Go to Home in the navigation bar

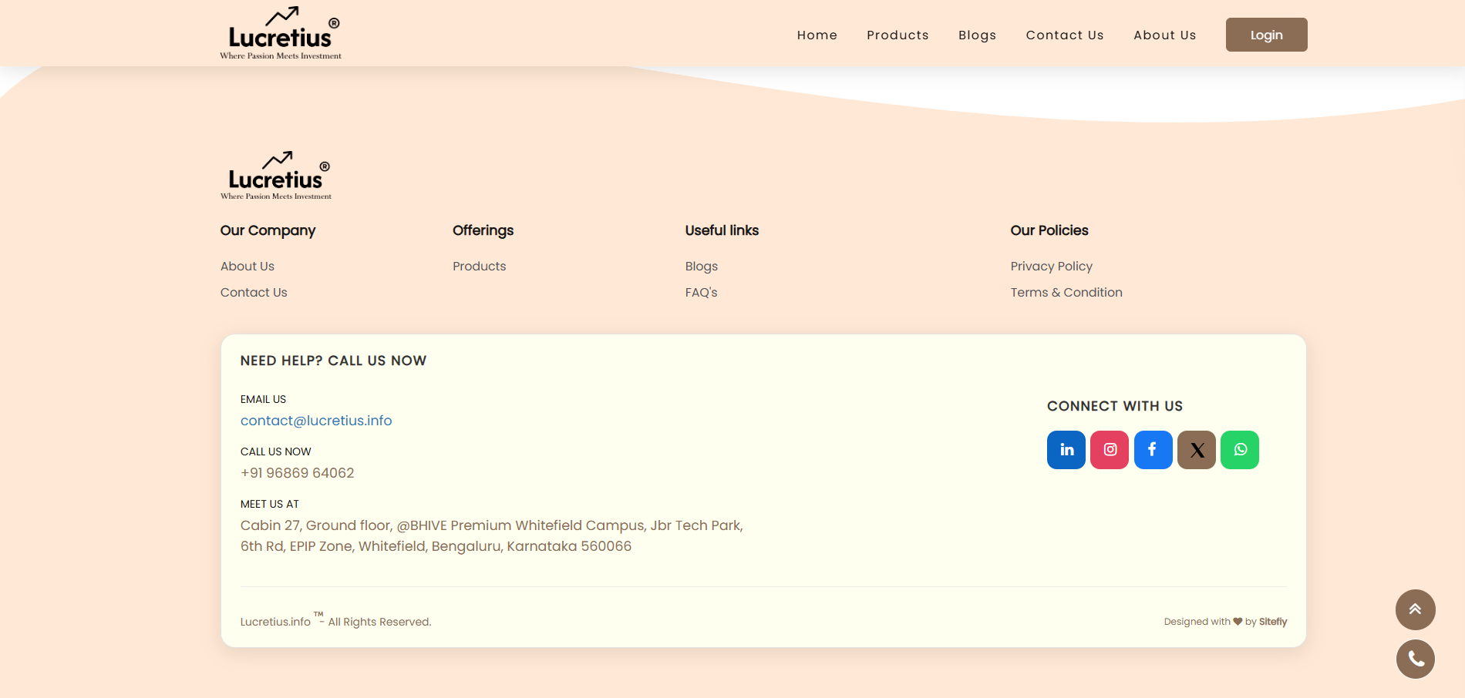(x=817, y=35)
